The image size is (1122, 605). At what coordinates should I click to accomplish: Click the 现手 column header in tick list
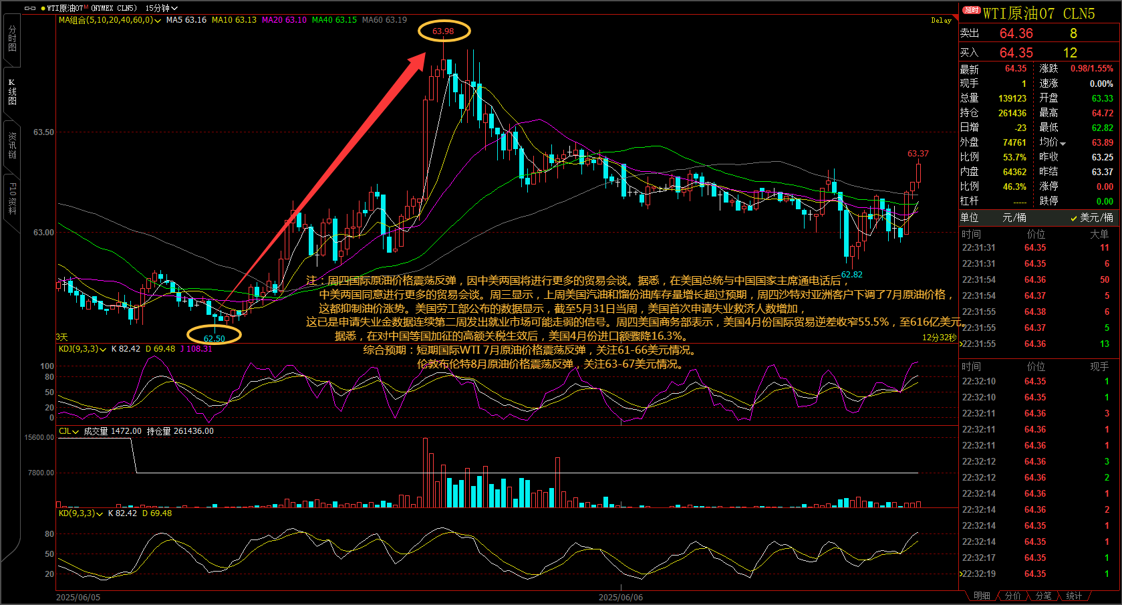1099,366
